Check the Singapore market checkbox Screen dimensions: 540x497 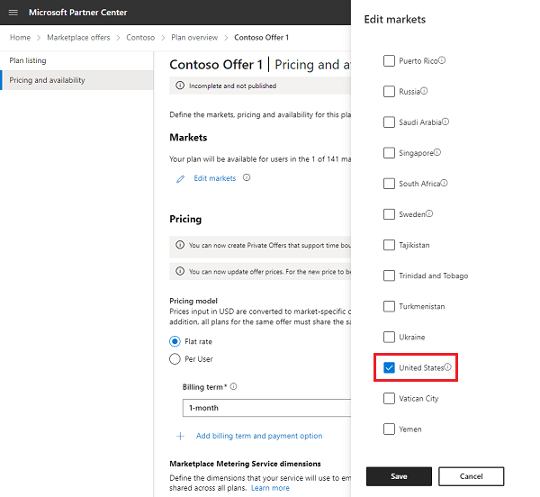click(x=389, y=153)
